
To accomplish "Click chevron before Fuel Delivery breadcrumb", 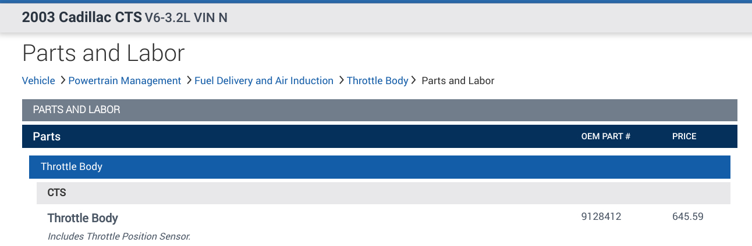I will click(189, 81).
